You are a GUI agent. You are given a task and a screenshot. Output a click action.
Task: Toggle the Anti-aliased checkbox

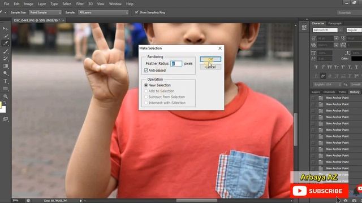146,70
